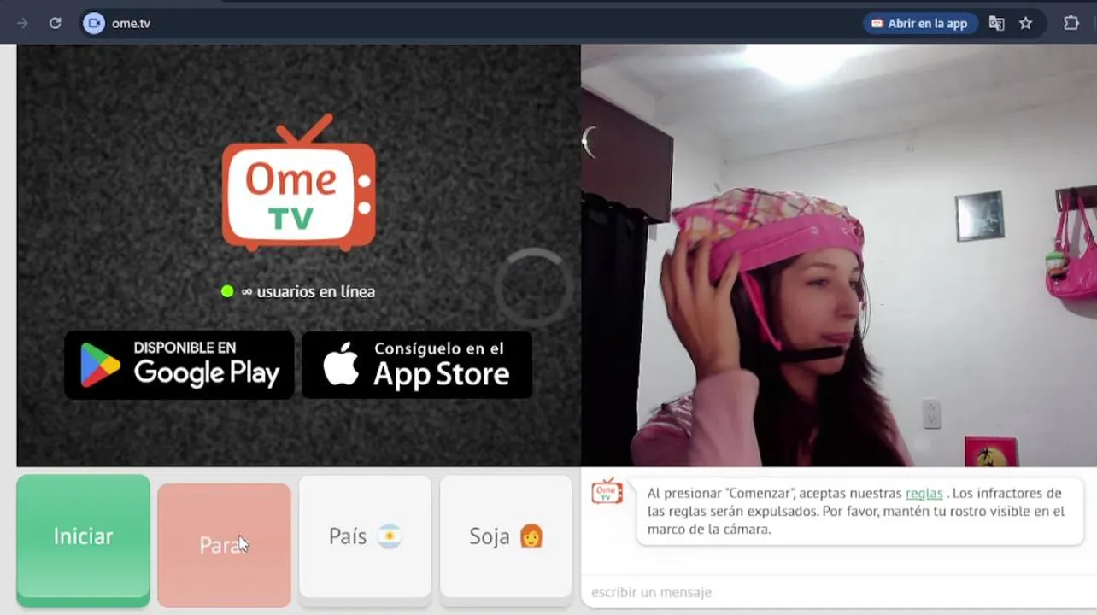
Task: Click the App Store download badge
Action: point(417,365)
